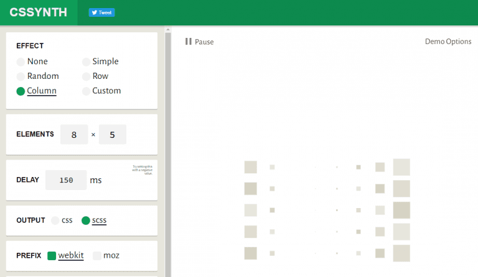Viewport: 478px width, 277px height.
Task: Click the top-left animated square in grid
Action: point(251,167)
